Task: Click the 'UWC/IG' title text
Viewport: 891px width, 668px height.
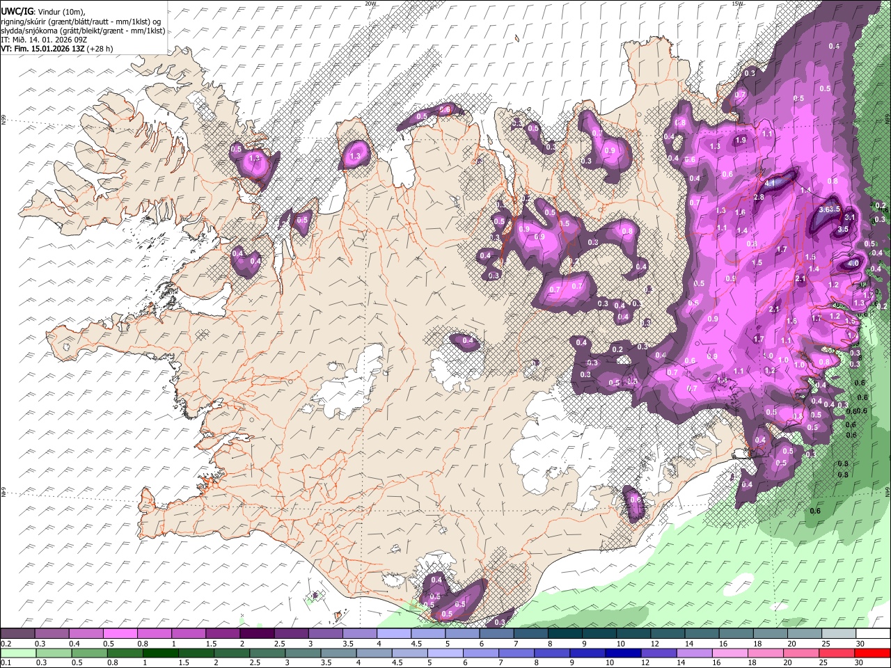Action: (17, 11)
